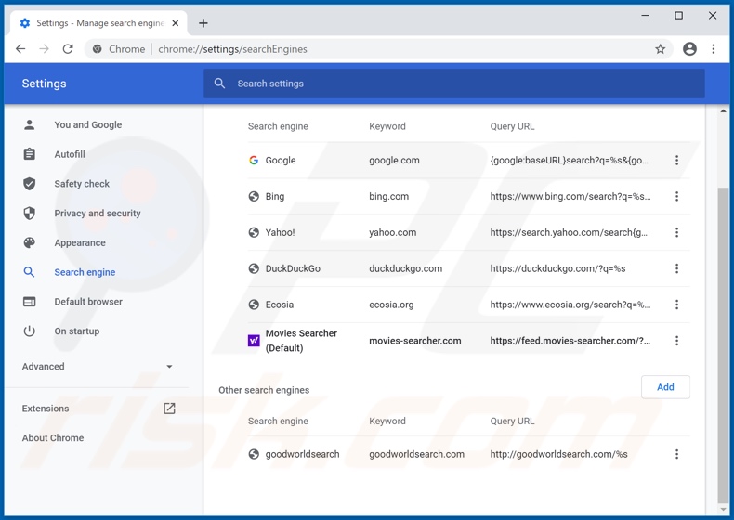This screenshot has width=734, height=520.
Task: Open more actions for DuckDuckGo search engine
Action: [676, 268]
